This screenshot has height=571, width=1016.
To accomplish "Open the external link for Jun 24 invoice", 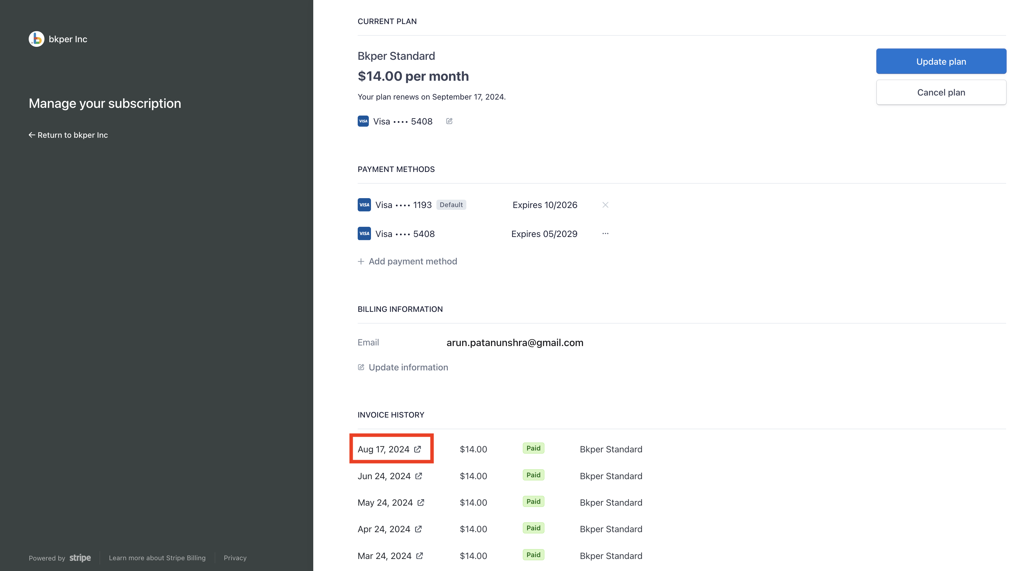I will (418, 476).
